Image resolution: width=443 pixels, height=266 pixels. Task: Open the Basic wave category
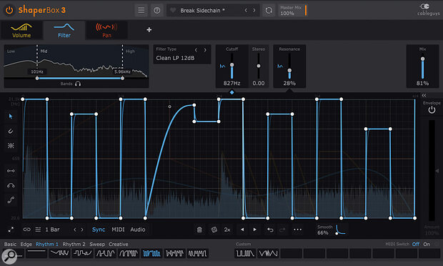[10, 245]
